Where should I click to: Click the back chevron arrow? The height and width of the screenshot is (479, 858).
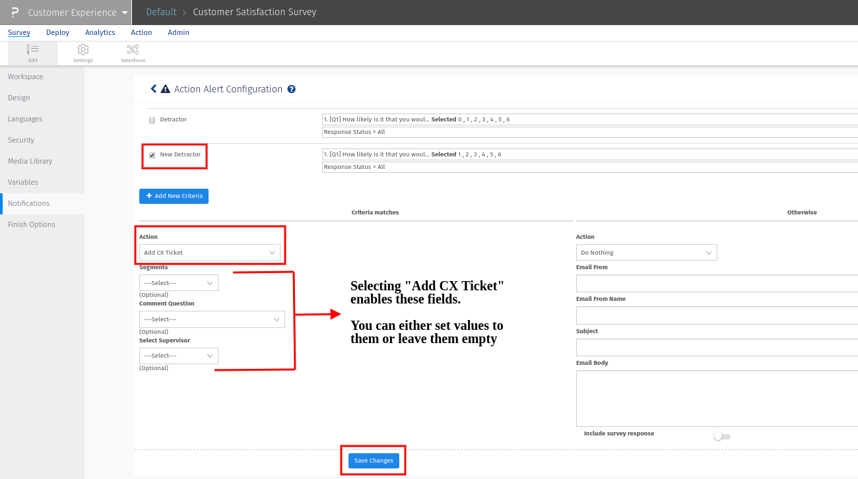point(154,89)
